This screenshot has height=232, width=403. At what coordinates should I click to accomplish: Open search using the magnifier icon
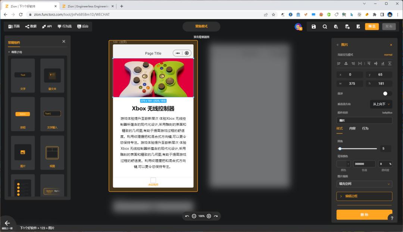tap(325, 26)
